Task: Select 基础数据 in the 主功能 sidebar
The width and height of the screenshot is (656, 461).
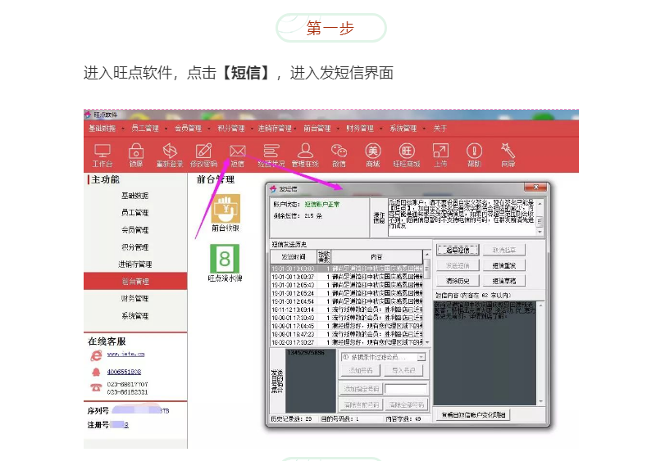Action: pos(135,196)
